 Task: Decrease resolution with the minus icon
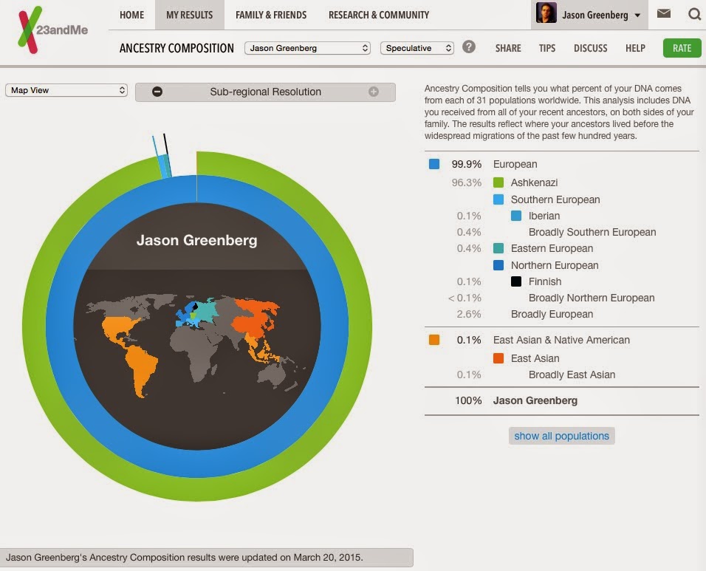pos(157,92)
